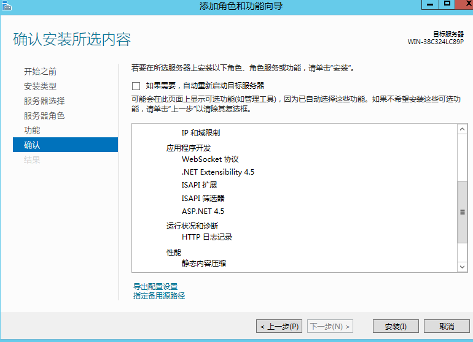Image resolution: width=473 pixels, height=342 pixels.
Task: Click 导出配置设置 link
Action: [x=155, y=287]
